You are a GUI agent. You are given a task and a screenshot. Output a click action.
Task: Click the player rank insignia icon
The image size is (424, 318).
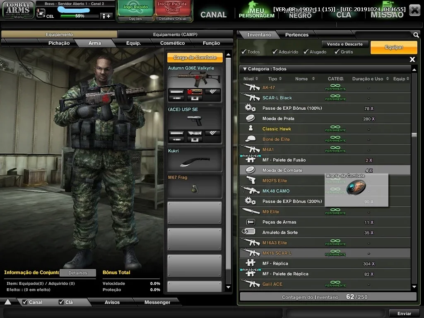[x=41, y=13]
